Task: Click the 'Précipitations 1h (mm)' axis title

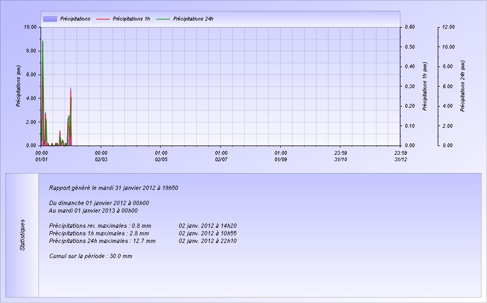Action: click(x=425, y=87)
